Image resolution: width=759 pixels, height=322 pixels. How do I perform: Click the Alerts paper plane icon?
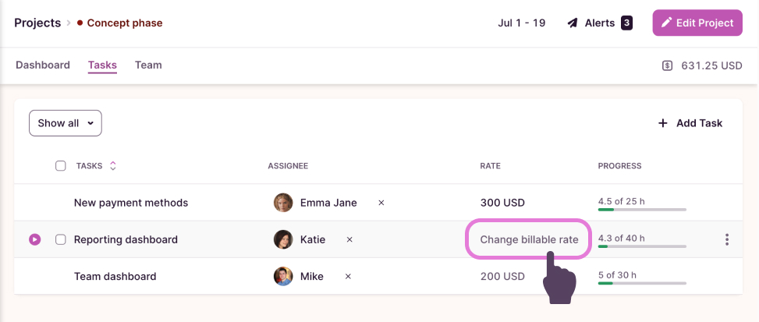pos(573,23)
